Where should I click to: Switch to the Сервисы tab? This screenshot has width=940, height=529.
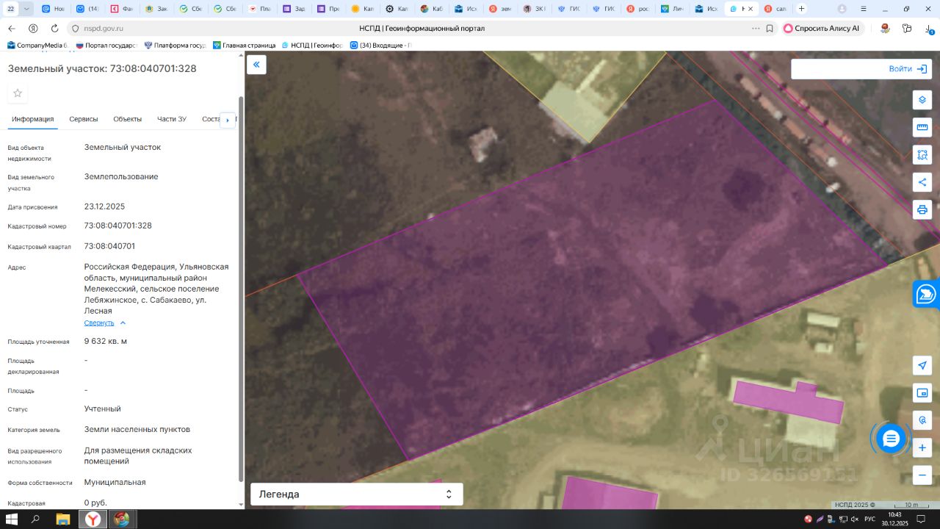point(84,119)
